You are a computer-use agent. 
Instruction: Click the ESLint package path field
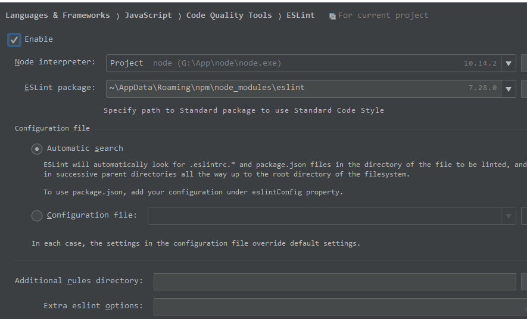click(x=304, y=89)
